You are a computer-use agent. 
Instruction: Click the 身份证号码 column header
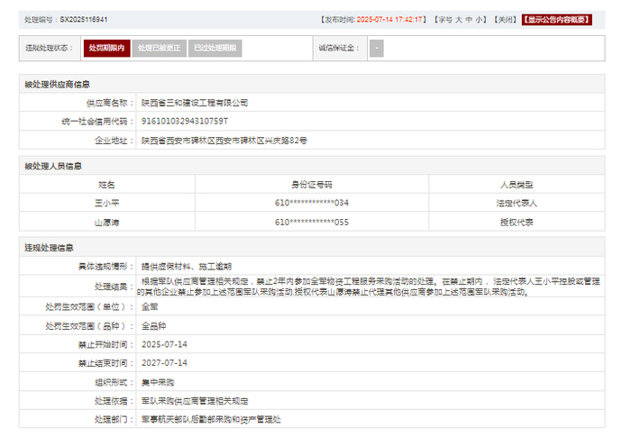[x=312, y=185]
